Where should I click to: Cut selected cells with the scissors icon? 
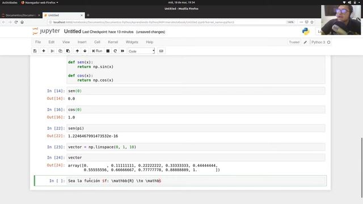click(x=53, y=51)
